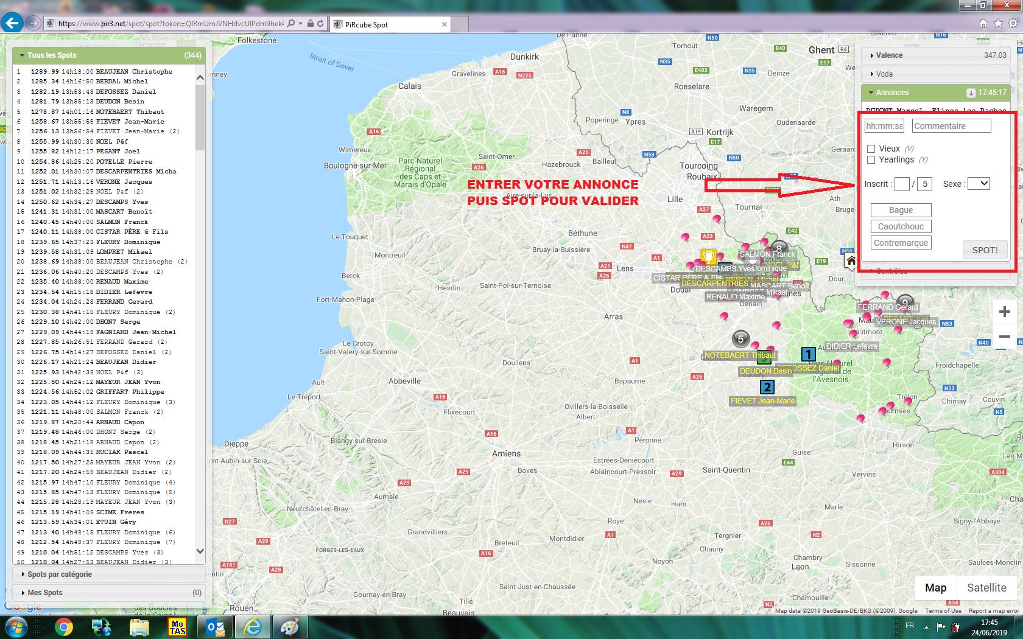1023x639 pixels.
Task: Close the PiRcube Spot tab
Action: [x=445, y=25]
